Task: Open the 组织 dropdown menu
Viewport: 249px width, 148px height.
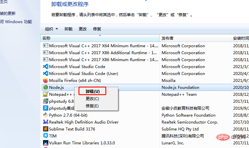Action: point(51,29)
